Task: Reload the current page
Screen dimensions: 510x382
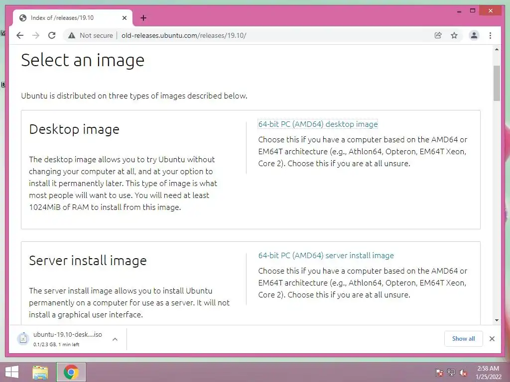Action: (x=52, y=35)
